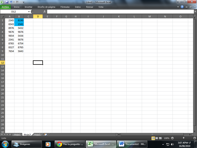Open the Windows Start button
197x148 pixels.
[x=5, y=144]
